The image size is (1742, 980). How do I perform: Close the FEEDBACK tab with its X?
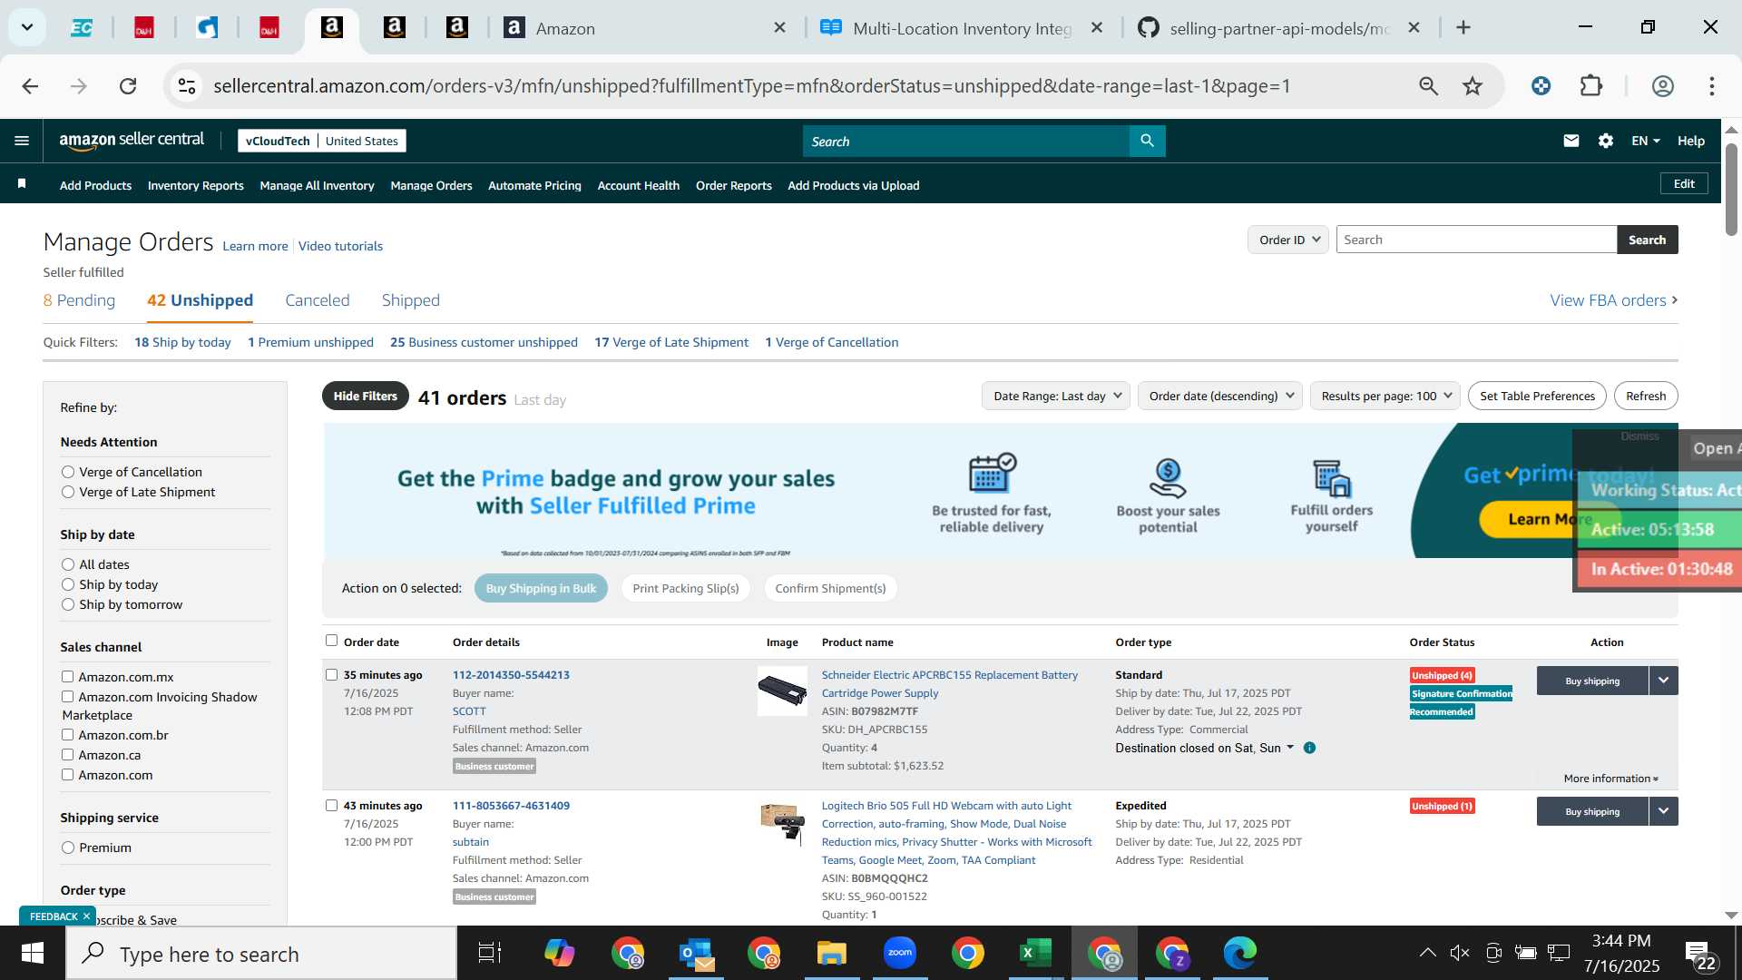pyautogui.click(x=87, y=916)
